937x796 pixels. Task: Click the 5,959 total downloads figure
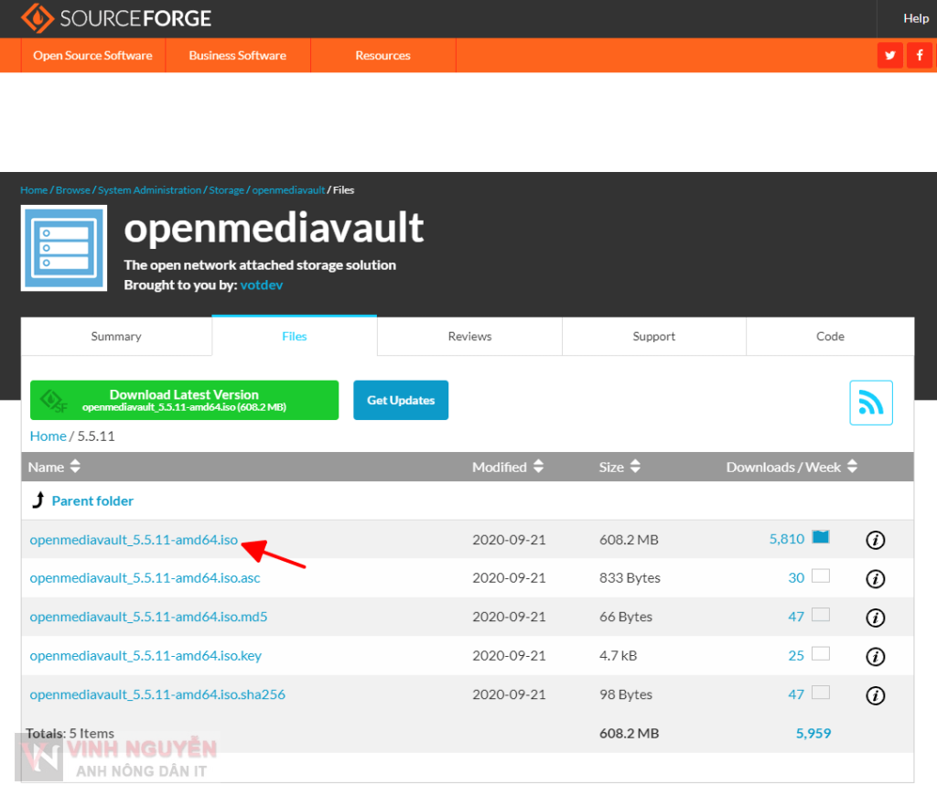[813, 733]
